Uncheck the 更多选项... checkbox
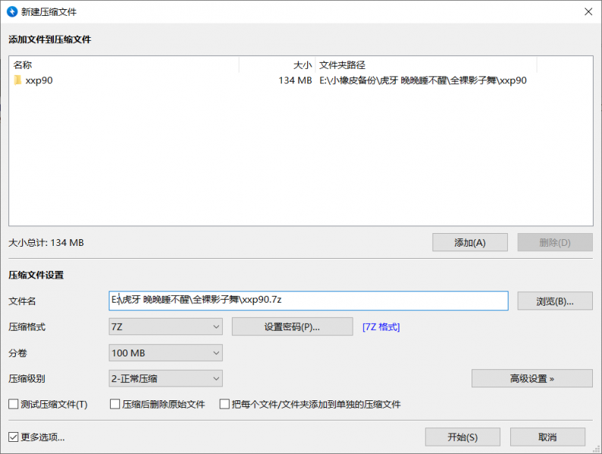Image resolution: width=602 pixels, height=454 pixels. pos(14,437)
